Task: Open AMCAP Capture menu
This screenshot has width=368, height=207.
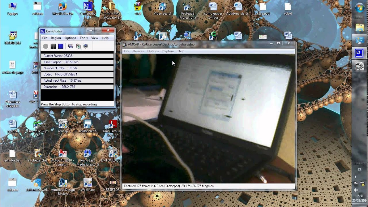Action: click(x=168, y=51)
